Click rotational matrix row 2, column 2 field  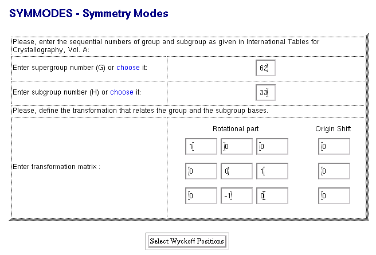[237, 171]
